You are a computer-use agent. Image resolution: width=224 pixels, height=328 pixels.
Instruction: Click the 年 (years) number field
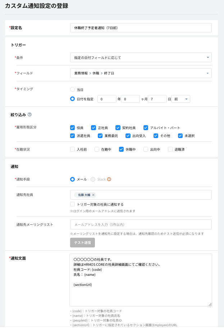107,99
